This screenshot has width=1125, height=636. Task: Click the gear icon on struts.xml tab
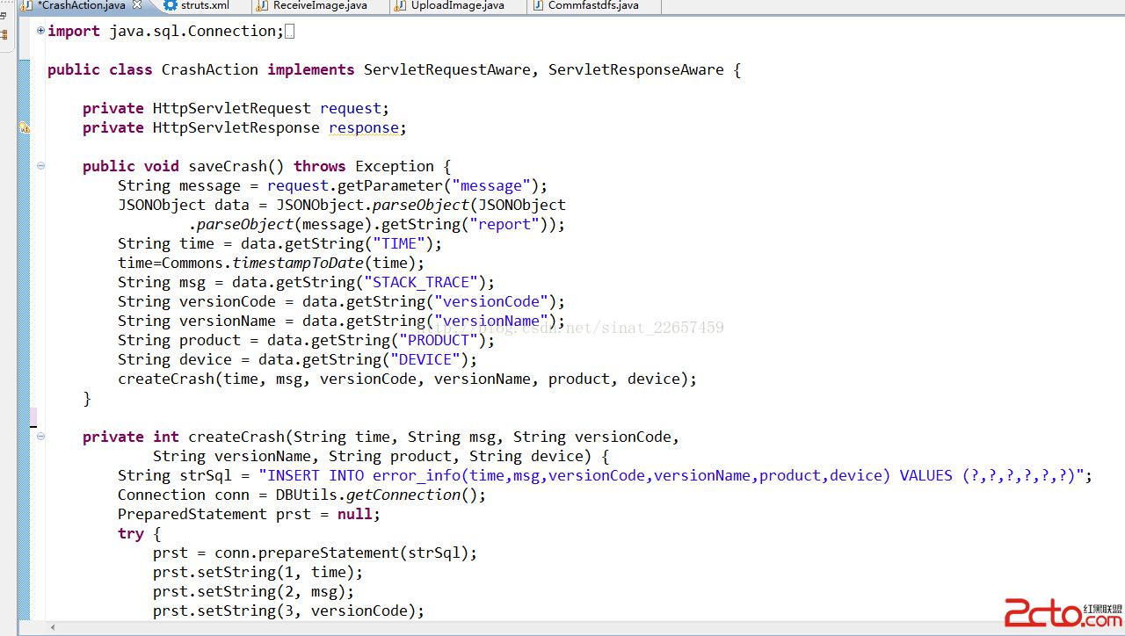[x=171, y=5]
